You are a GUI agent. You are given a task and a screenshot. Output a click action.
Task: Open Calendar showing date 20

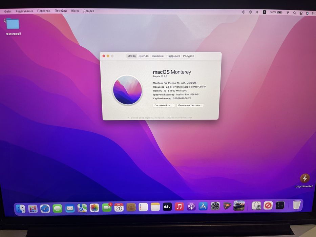coord(119,207)
